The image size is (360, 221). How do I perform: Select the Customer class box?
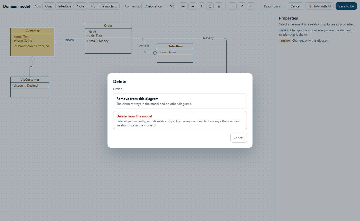(x=32, y=42)
